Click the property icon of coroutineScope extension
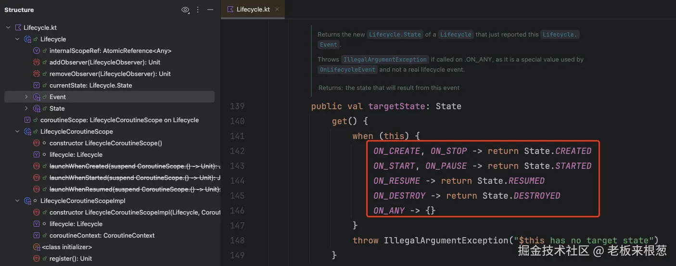 [x=27, y=120]
